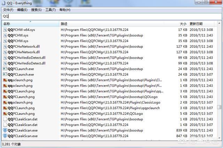Click path ending in Plugins\ClassicLogo
The width and height of the screenshot is (223, 148).
click(110, 102)
